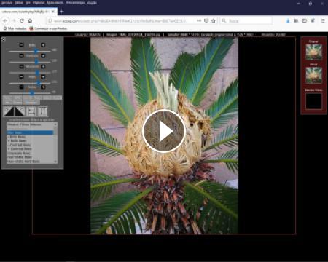
Task: Play the video using the center play button
Action: pyautogui.click(x=164, y=131)
